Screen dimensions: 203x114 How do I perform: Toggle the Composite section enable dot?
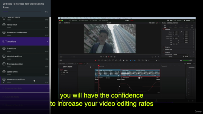[x=164, y=52]
